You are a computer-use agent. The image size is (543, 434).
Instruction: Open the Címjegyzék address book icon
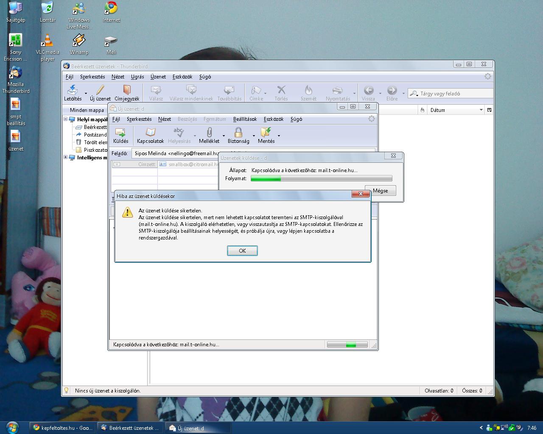tap(127, 90)
